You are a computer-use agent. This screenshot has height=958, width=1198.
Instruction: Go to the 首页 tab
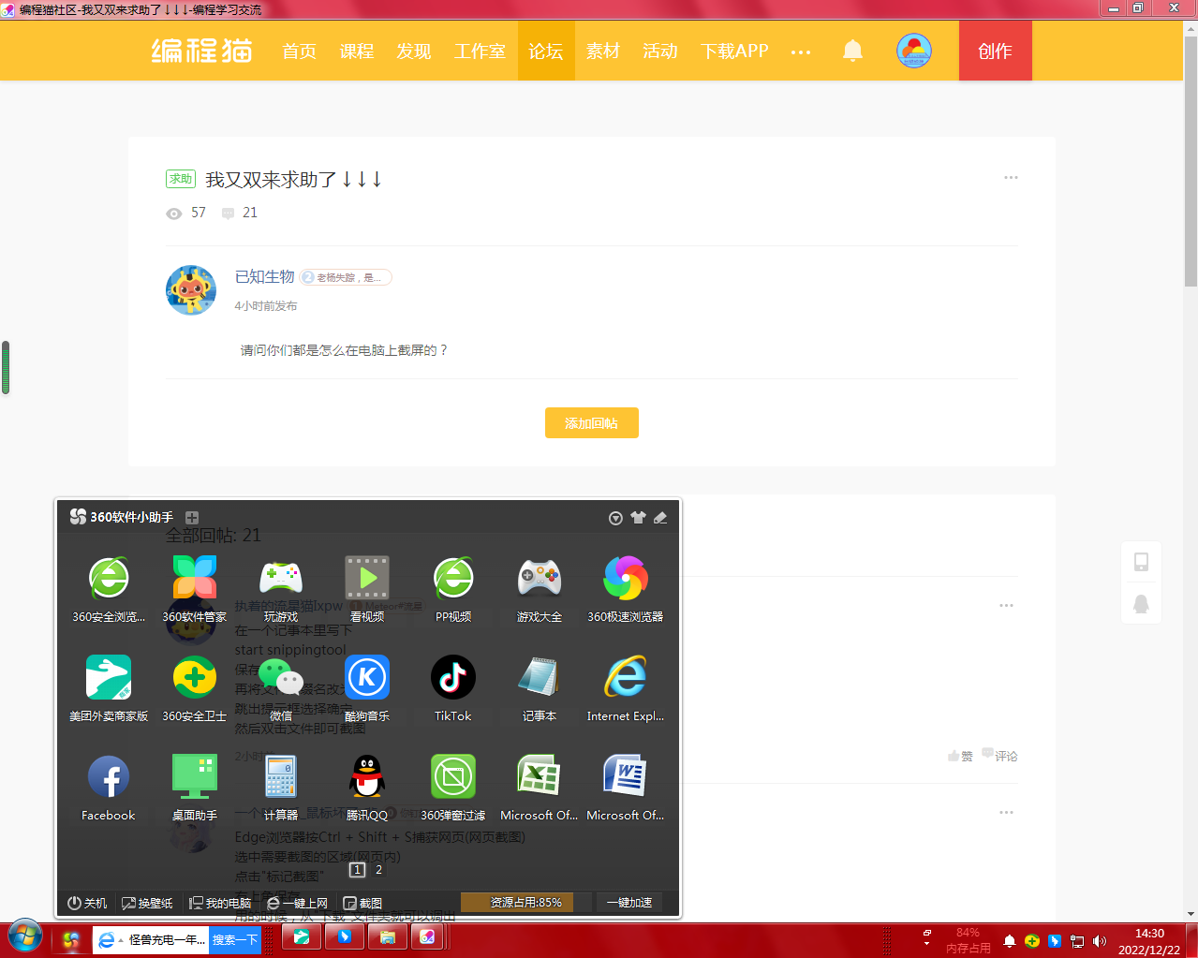pyautogui.click(x=300, y=52)
